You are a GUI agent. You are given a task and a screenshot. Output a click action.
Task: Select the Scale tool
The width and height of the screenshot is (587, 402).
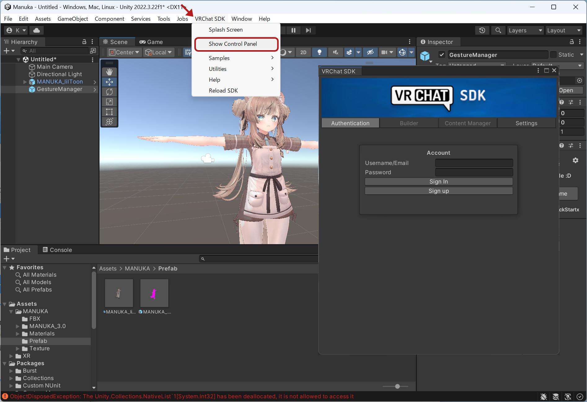109,102
